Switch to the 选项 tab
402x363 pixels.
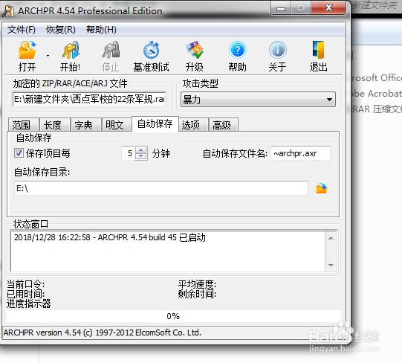tap(193, 125)
